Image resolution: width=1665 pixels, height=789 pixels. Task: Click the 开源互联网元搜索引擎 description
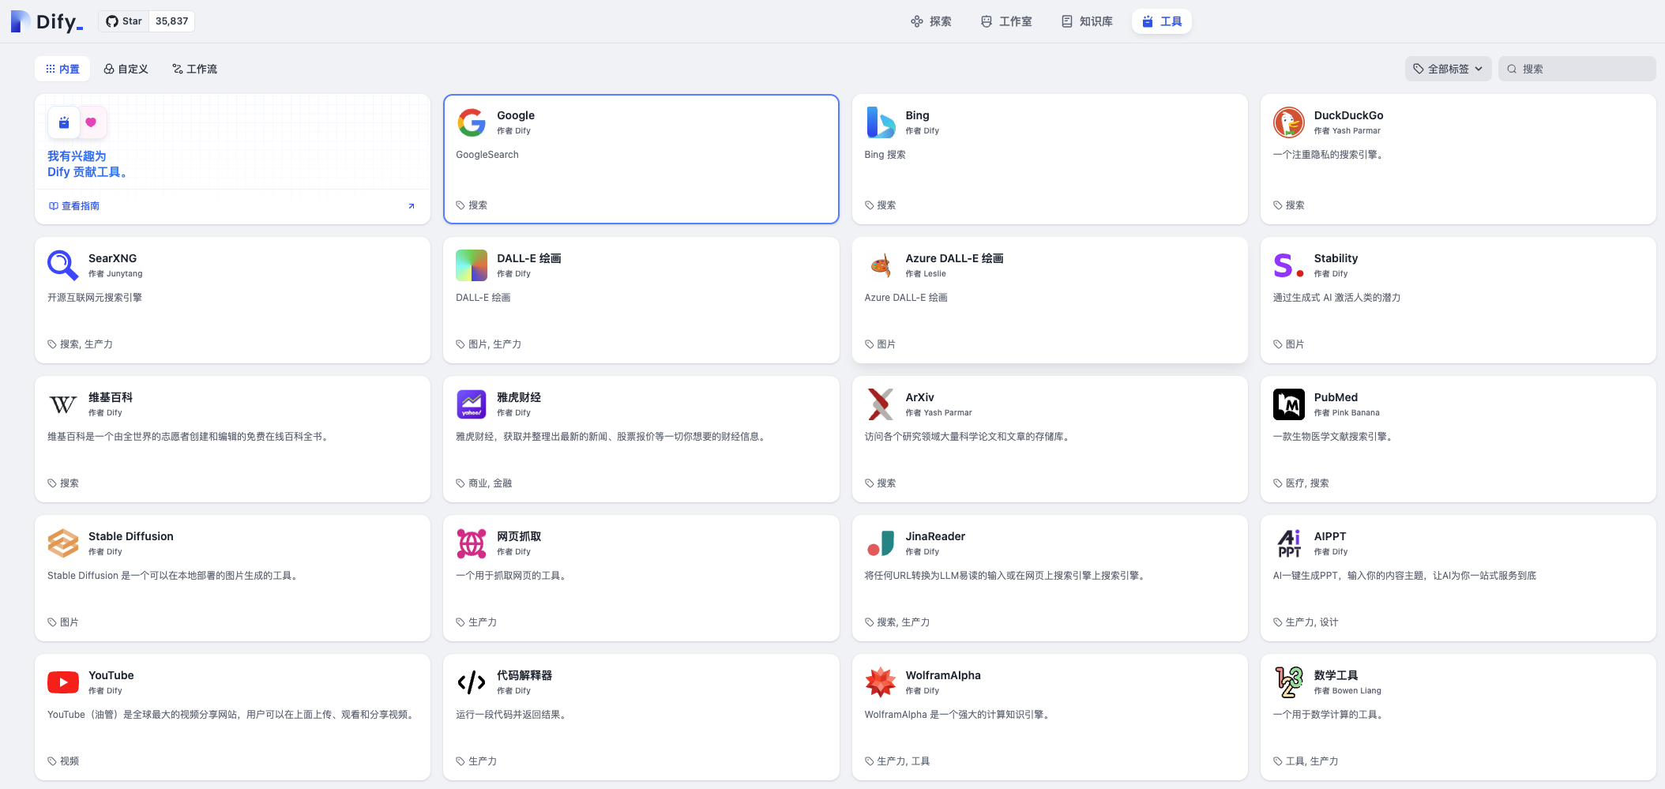94,298
